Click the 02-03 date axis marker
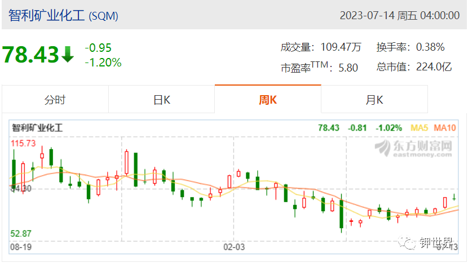468x263 pixels. click(x=234, y=247)
